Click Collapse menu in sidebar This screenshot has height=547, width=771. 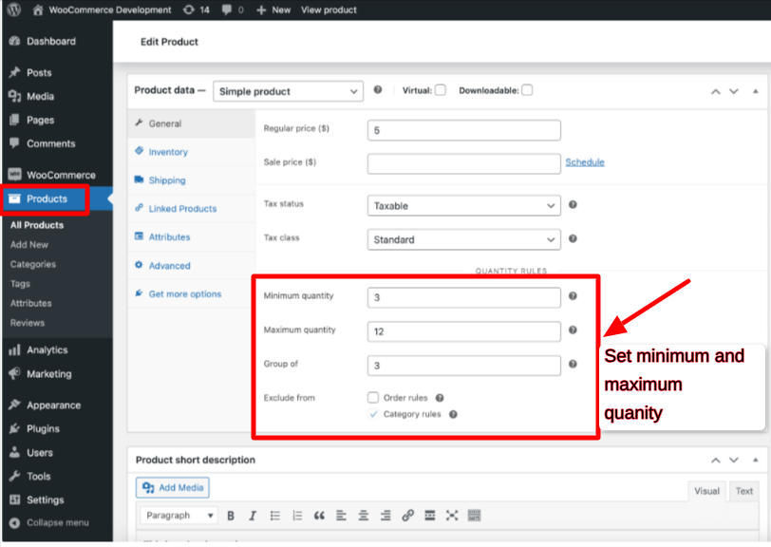click(x=49, y=523)
